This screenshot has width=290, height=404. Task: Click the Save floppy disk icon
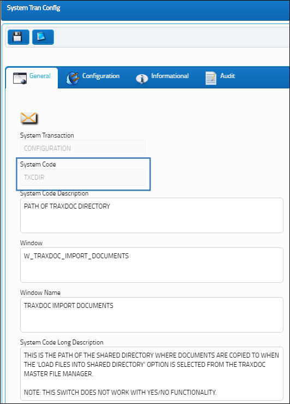(19, 37)
